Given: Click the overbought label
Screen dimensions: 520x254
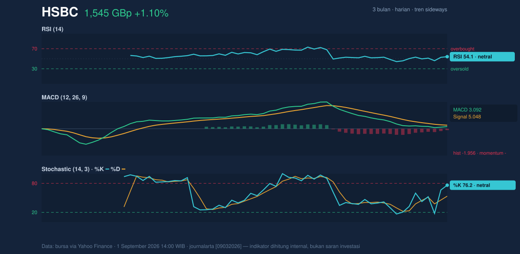Looking at the screenshot, I should point(462,49).
